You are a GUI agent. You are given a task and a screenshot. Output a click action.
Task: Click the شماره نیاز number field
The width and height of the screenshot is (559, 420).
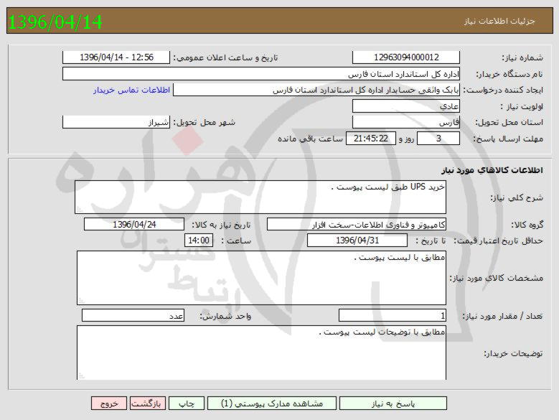[406, 57]
